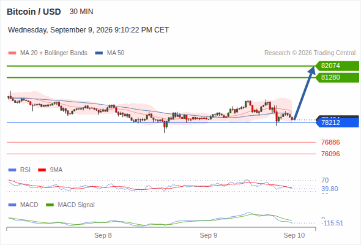Image resolution: width=361 pixels, height=245 pixels.
Task: Click the RSI value 39.80 label
Action: (x=330, y=189)
